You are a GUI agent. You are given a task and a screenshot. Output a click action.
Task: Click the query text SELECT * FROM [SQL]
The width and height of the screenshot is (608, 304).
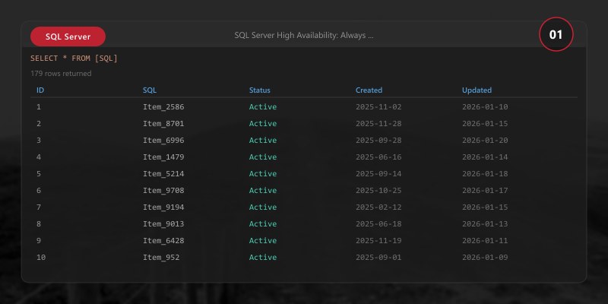[74, 59]
